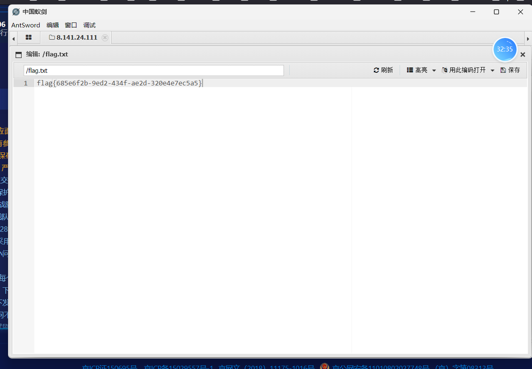
Task: Click the 保存 save button
Action: (510, 70)
